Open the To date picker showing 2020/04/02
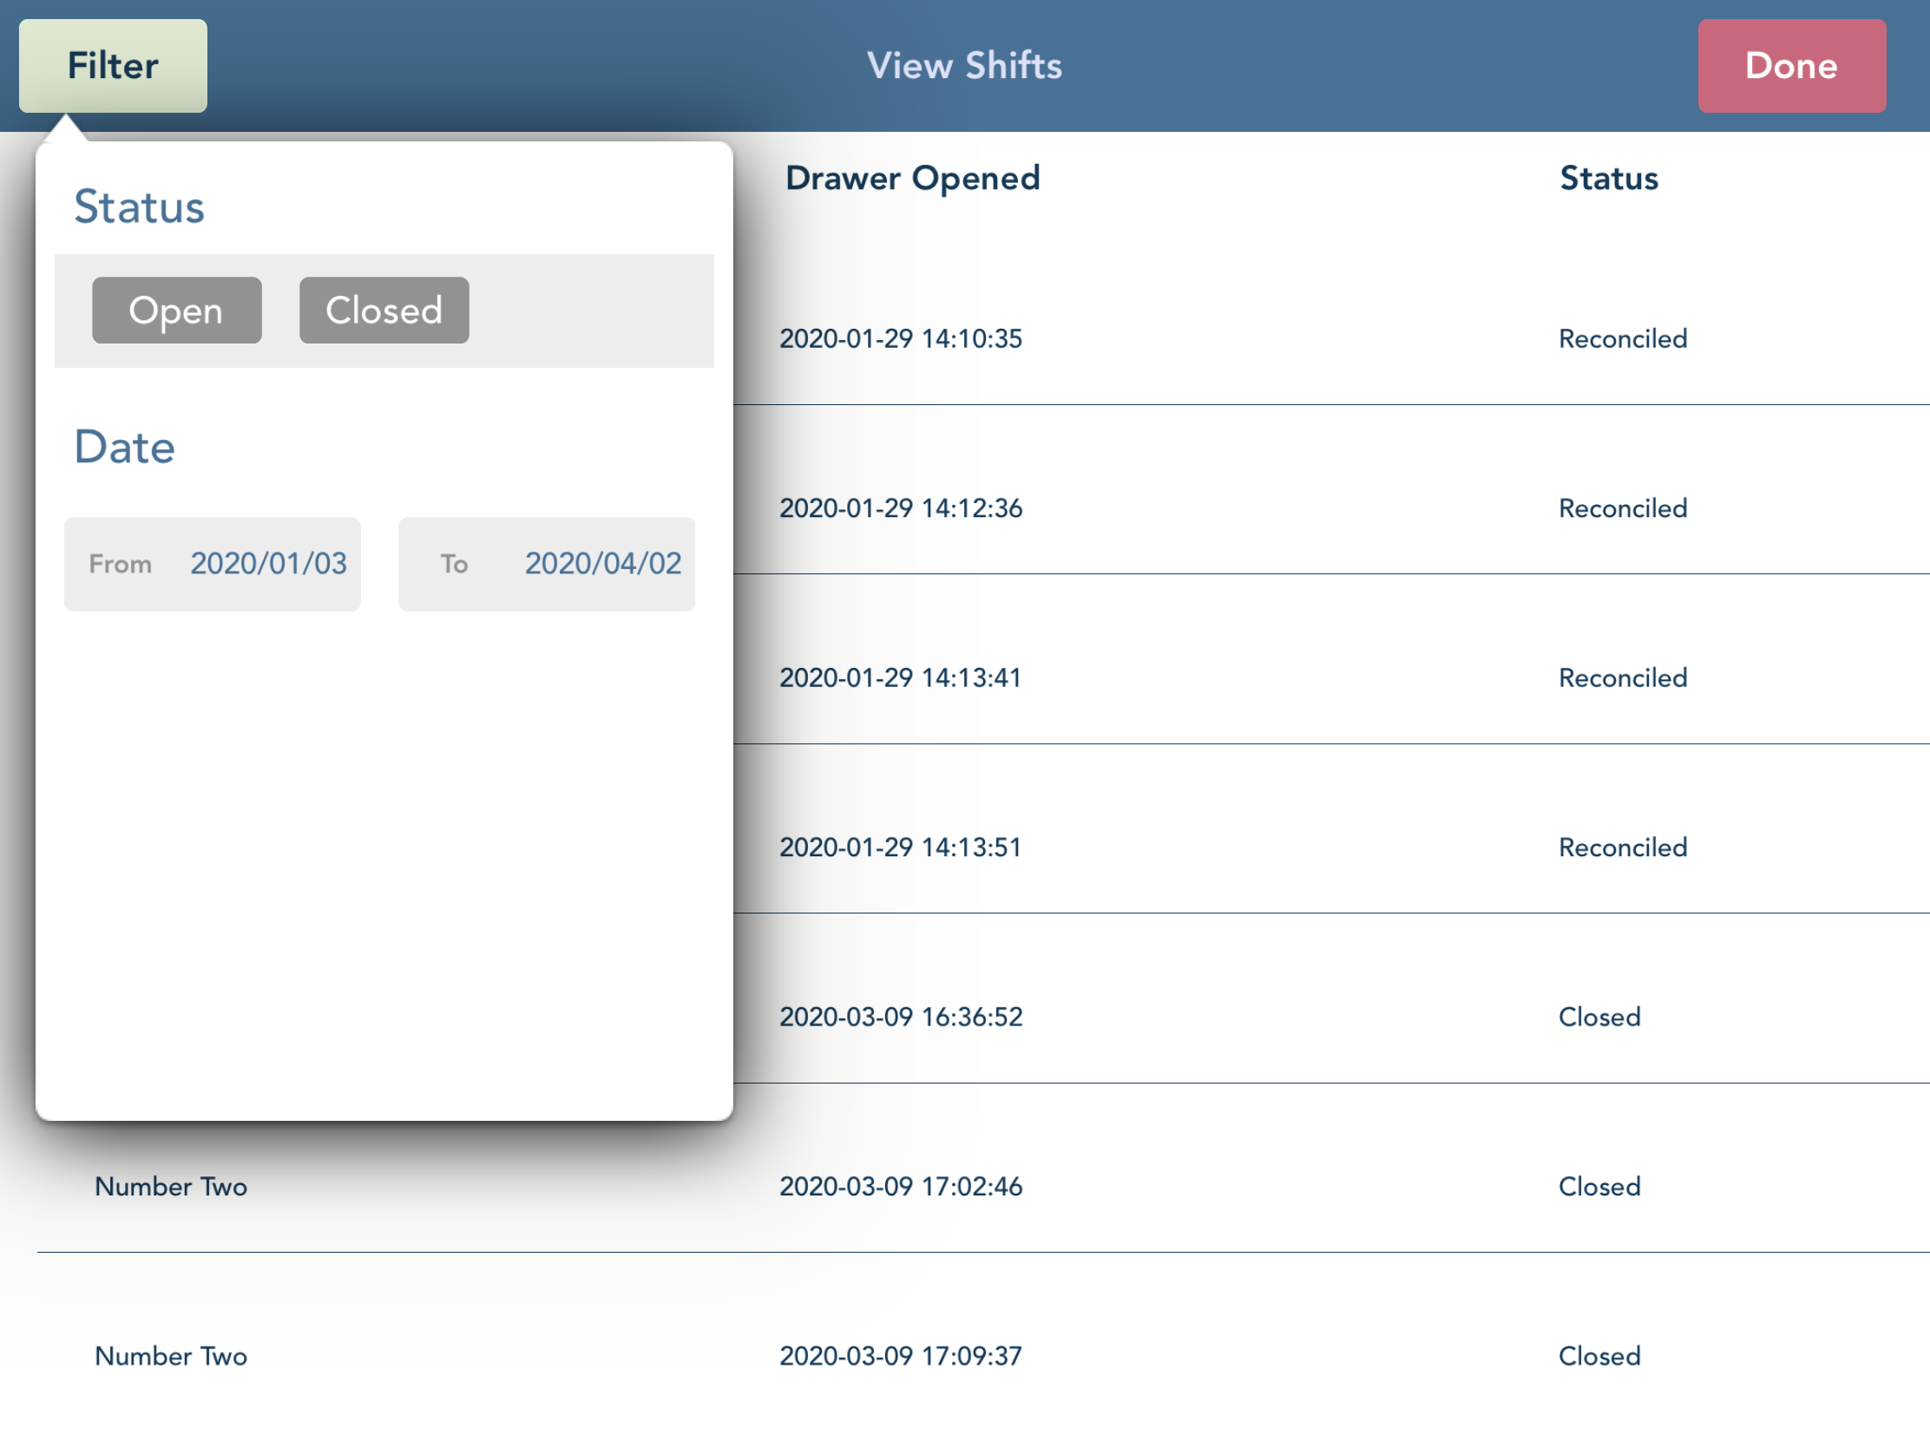This screenshot has height=1447, width=1930. [546, 564]
